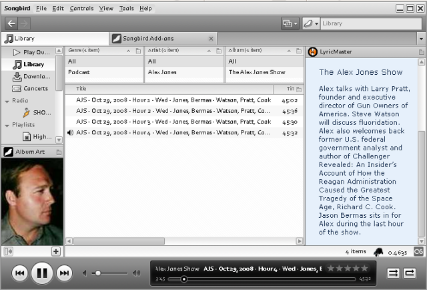Screen dimensions: 427x290
Task: Click the black bird status bar icon
Action: point(378,252)
